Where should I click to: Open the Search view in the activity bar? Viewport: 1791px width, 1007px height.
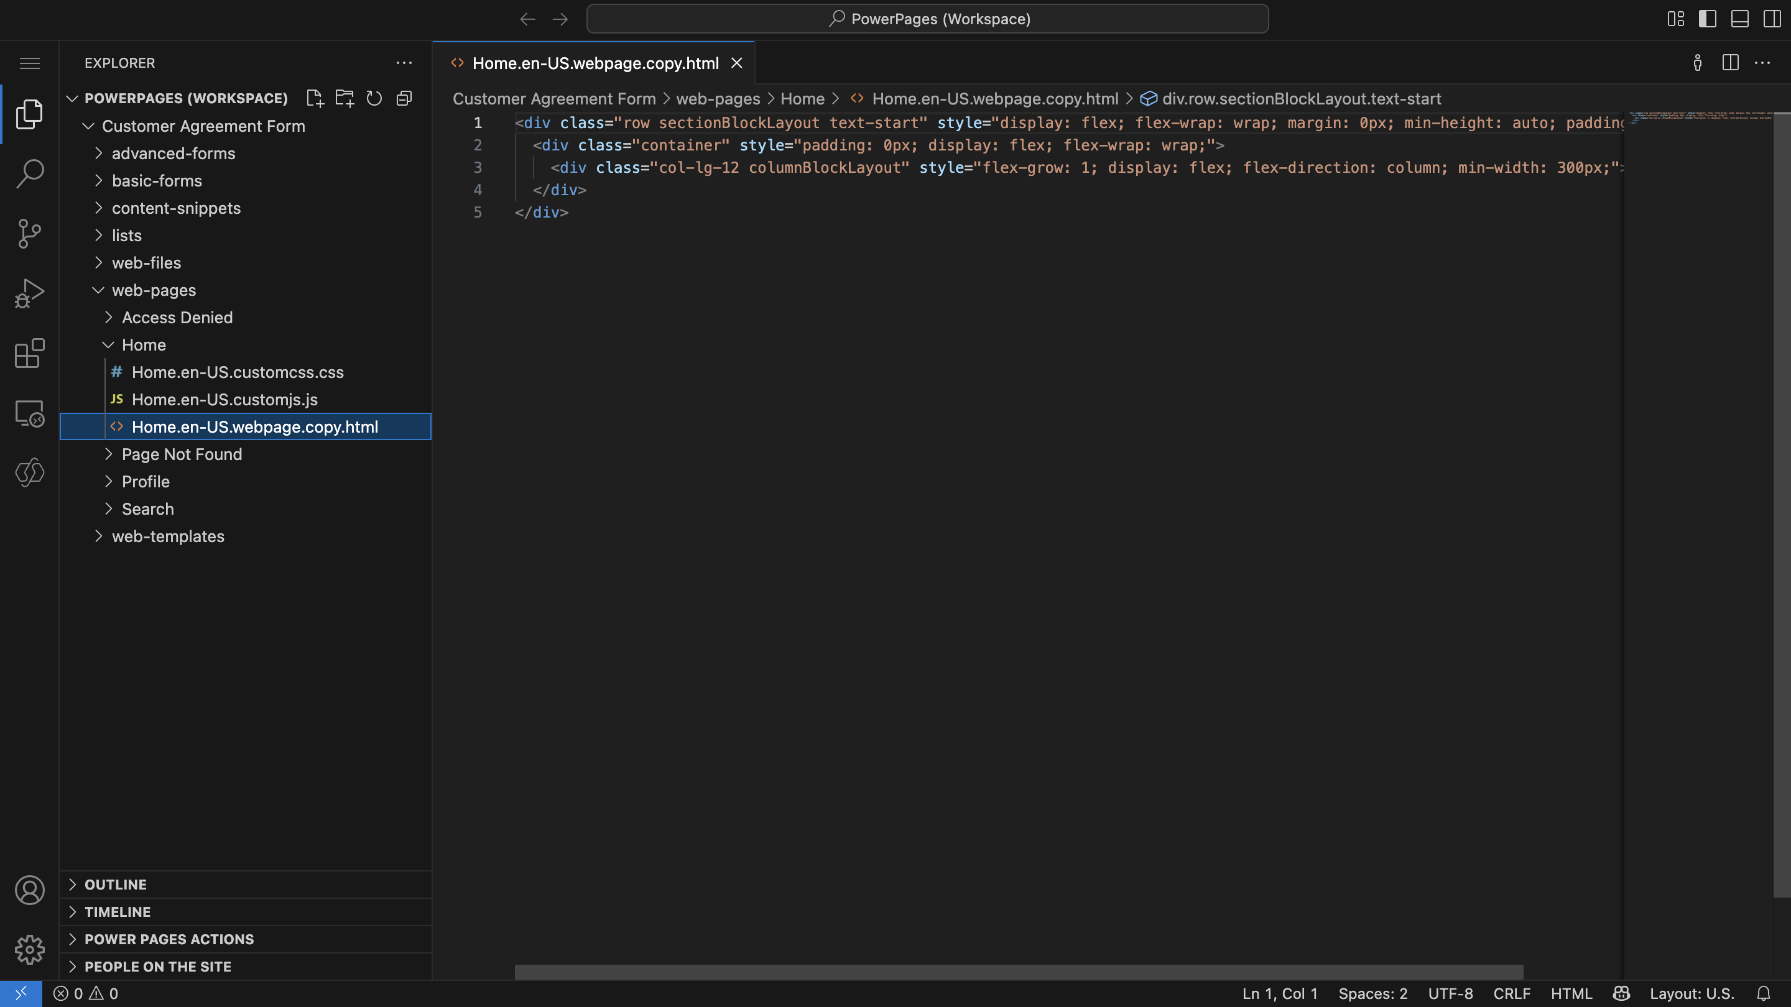(30, 173)
